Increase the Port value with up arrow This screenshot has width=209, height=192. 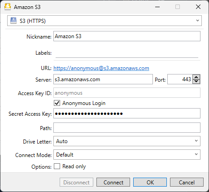point(196,77)
